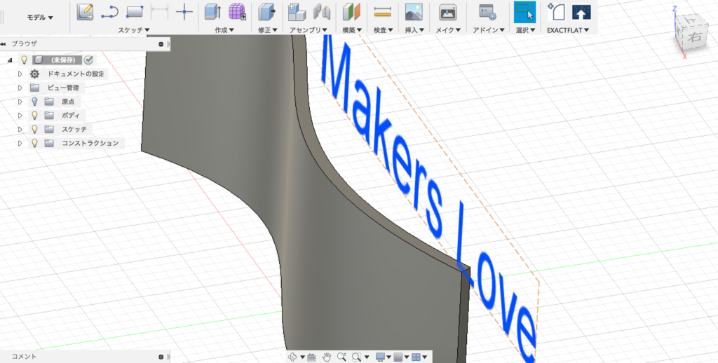Open the EXACTFLAT menu
The width and height of the screenshot is (718, 363).
point(567,30)
